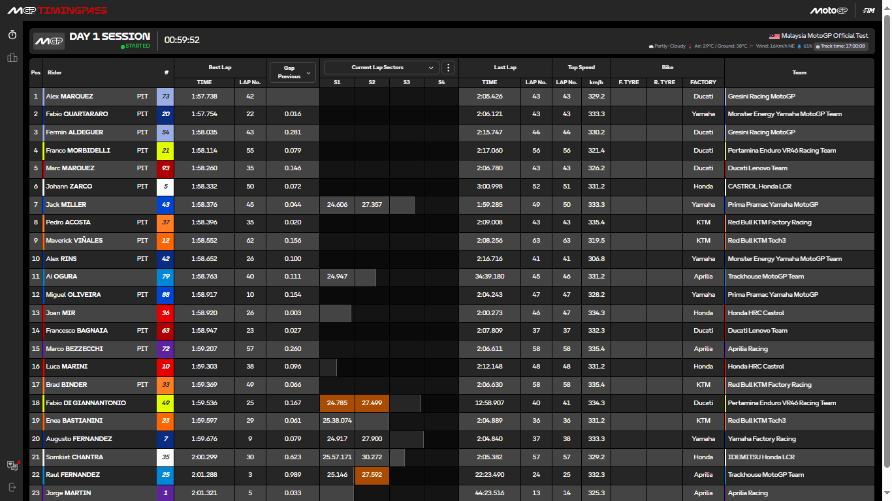
Task: Click the R. TYRE sub-header
Action: (x=664, y=82)
